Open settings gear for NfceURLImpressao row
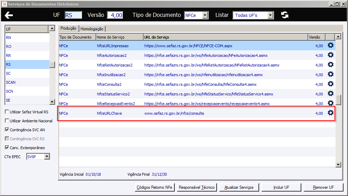 pyautogui.click(x=330, y=45)
